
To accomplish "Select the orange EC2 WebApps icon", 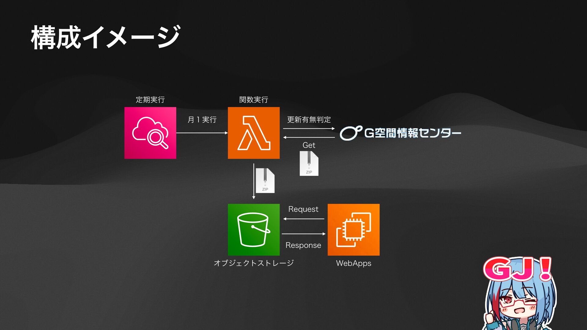I will [353, 229].
